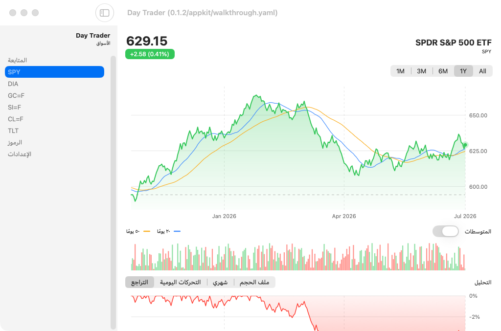The height and width of the screenshot is (331, 501).
Task: Select the SI=F silver futures row
Action: point(54,107)
